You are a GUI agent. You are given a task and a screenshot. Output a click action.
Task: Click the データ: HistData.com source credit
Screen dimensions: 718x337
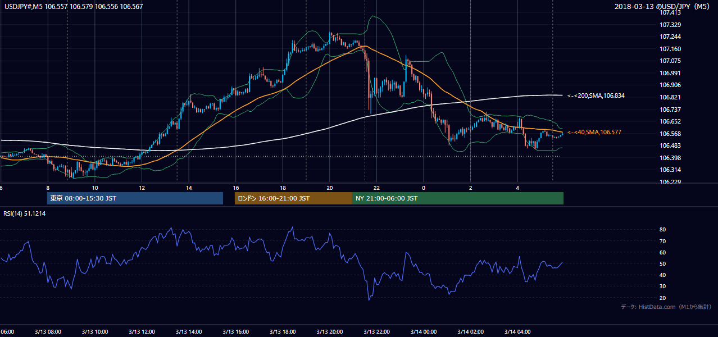pyautogui.click(x=666, y=307)
